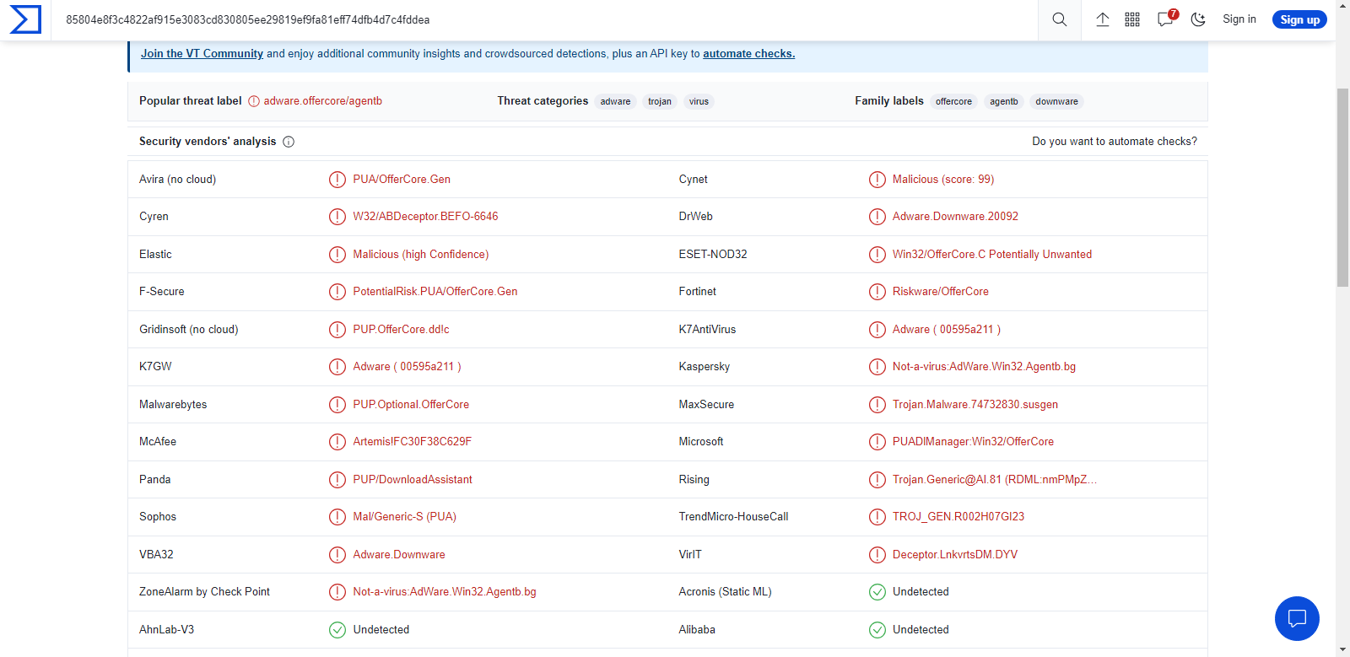Click the alert icon in K7GW row
This screenshot has height=657, width=1350.
point(337,367)
